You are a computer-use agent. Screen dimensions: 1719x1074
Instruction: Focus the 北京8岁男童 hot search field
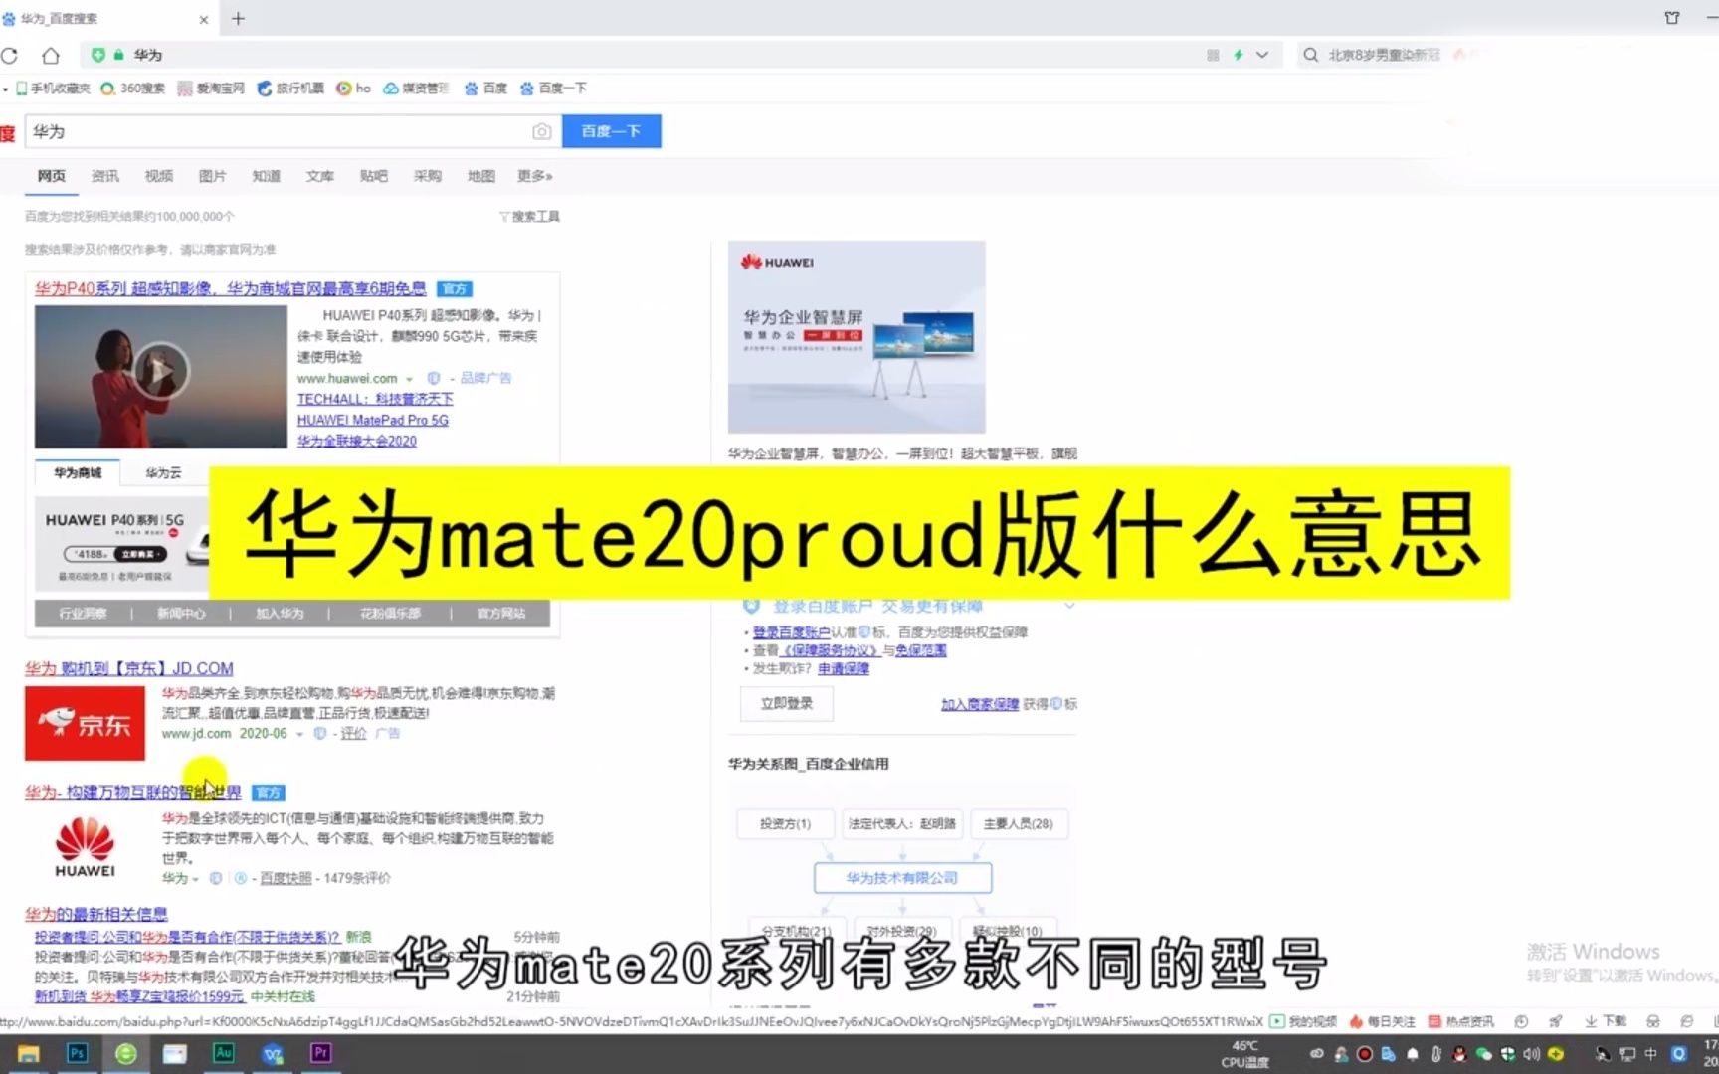[x=1384, y=55]
